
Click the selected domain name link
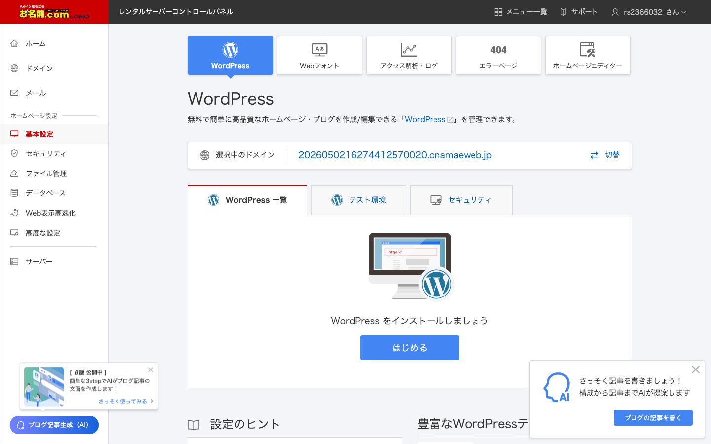(x=395, y=155)
